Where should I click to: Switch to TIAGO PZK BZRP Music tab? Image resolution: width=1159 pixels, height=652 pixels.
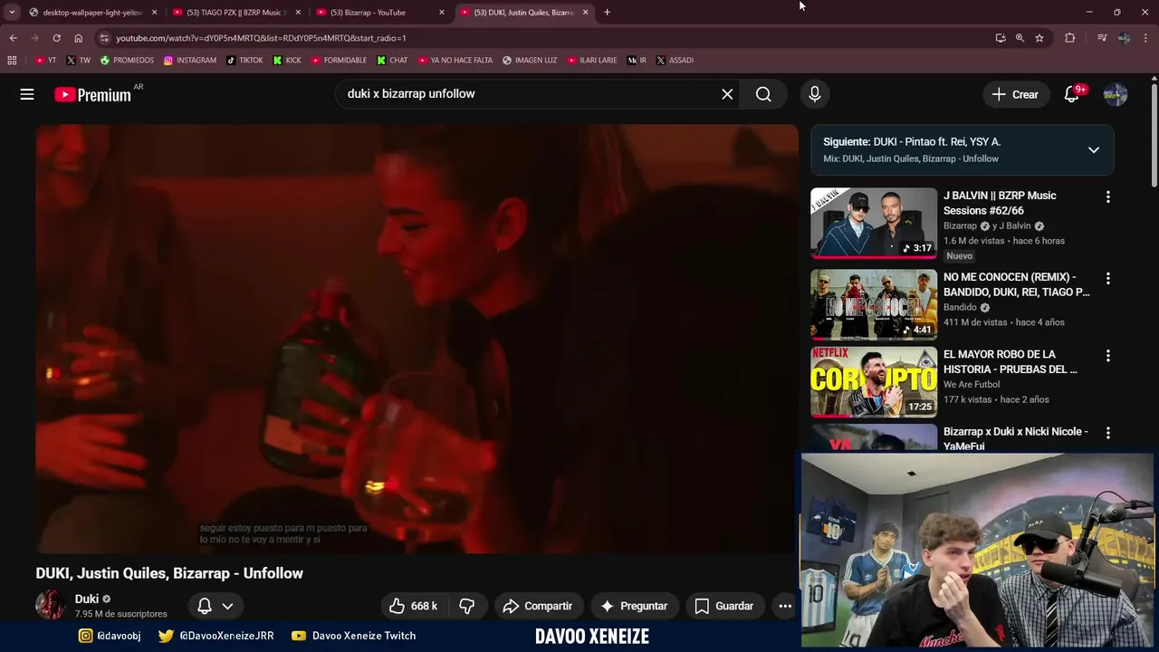click(235, 13)
